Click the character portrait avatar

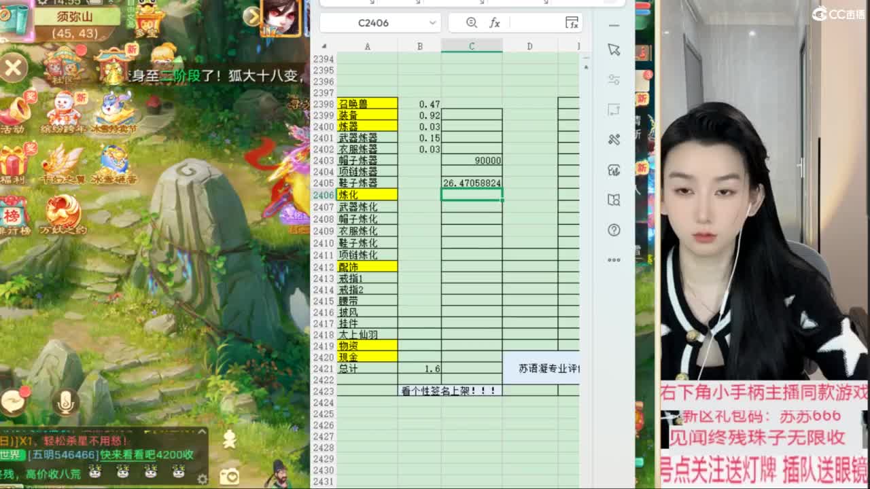(282, 18)
